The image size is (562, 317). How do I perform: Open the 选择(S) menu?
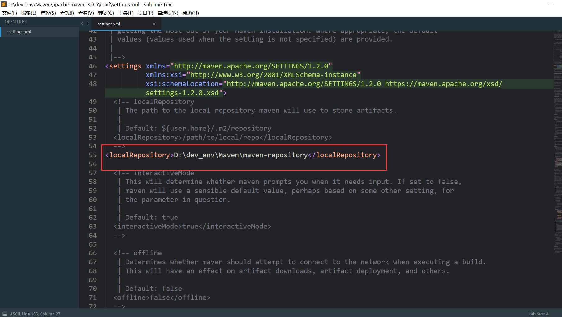coord(48,13)
